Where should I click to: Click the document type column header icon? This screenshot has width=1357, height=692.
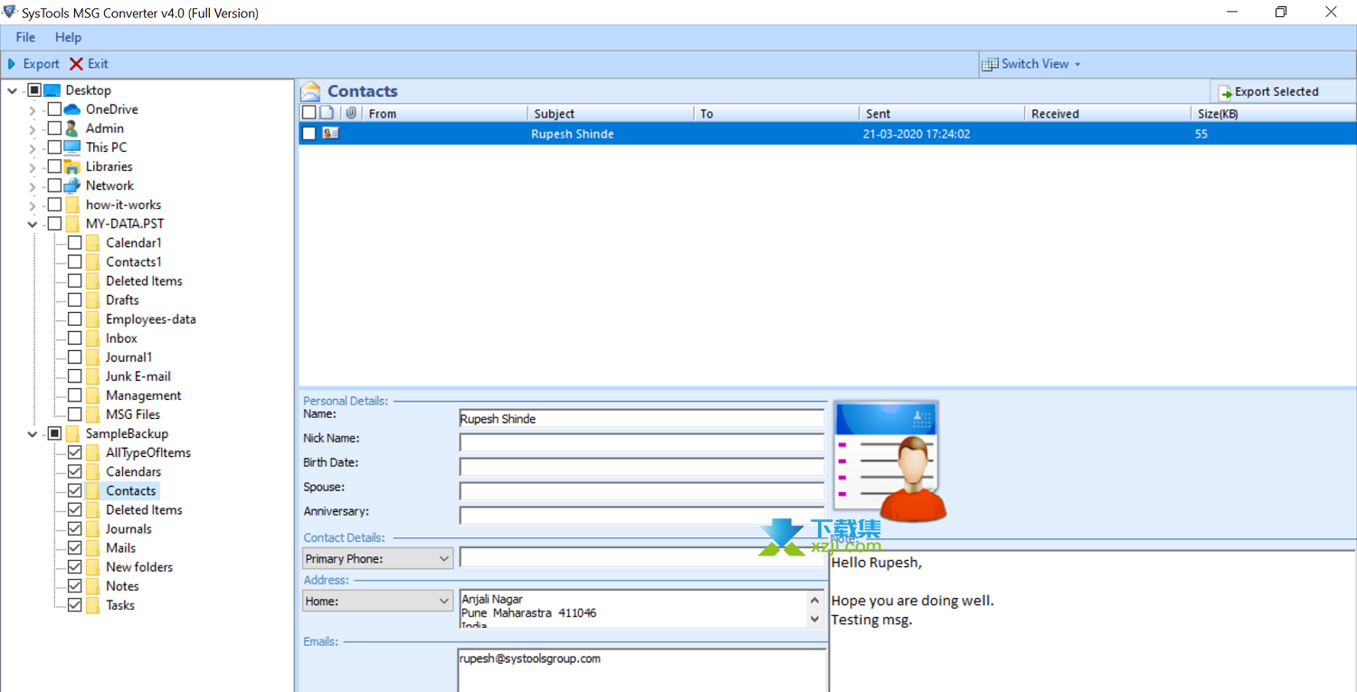coord(327,113)
